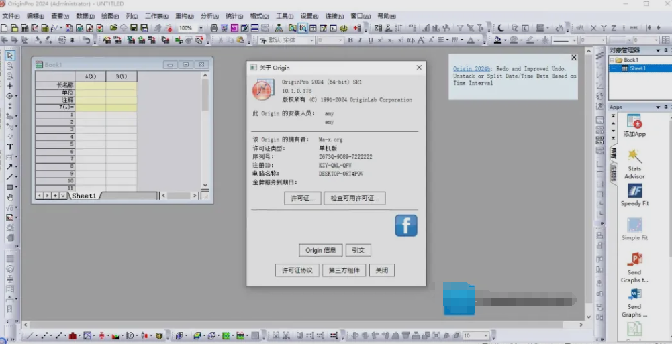Close the Origin 2024b tip notification
This screenshot has height=344, width=672.
574,58
